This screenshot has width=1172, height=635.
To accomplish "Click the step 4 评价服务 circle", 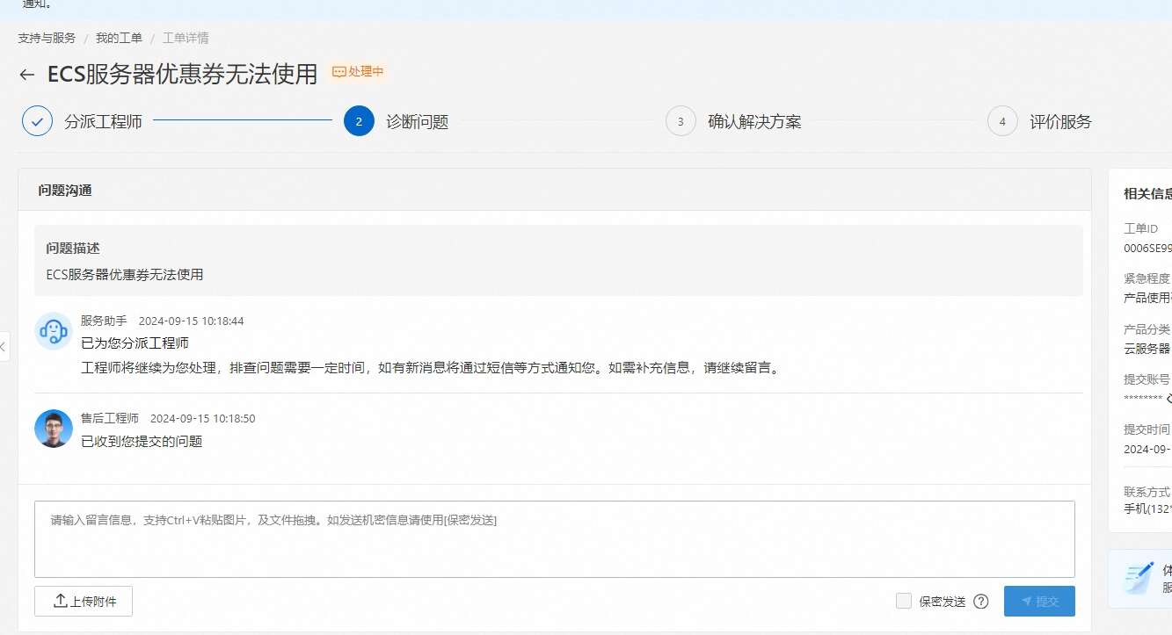I will click(1002, 121).
